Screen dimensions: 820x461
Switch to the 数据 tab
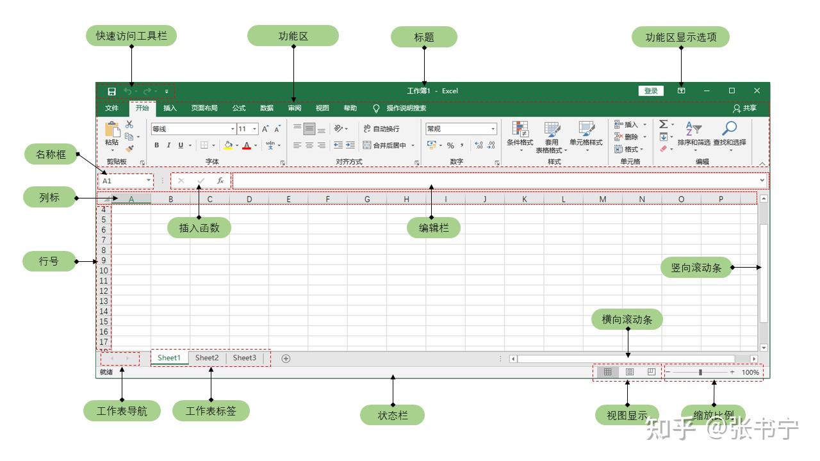click(266, 108)
